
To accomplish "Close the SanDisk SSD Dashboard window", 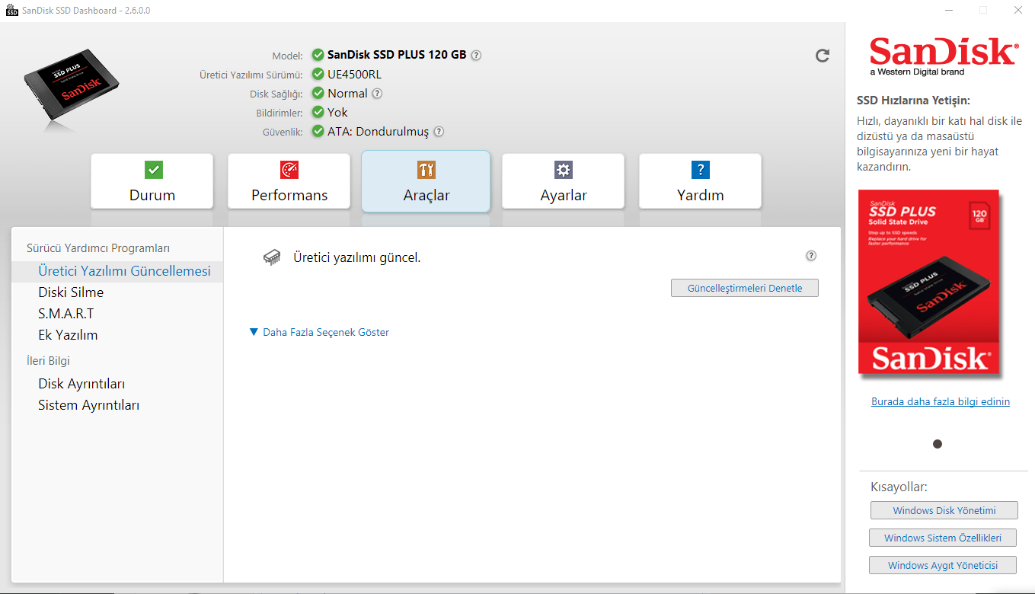I will coord(1018,10).
